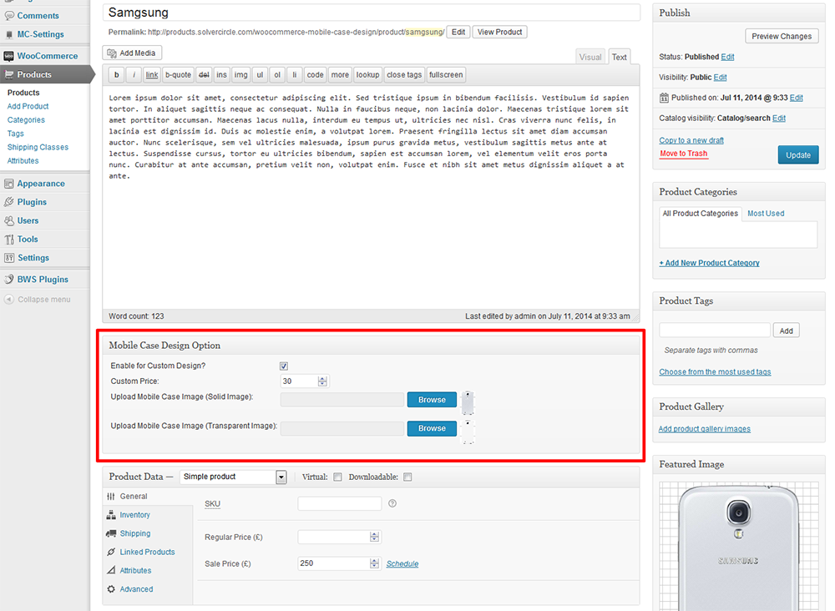Adjust the Sale Price spinner arrows

[374, 563]
